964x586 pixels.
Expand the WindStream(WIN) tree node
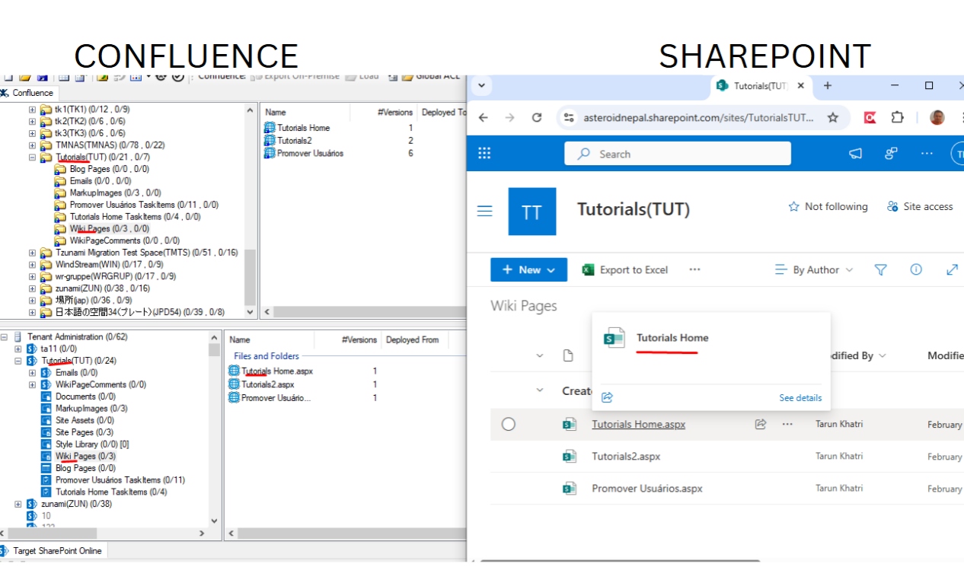[x=32, y=265]
